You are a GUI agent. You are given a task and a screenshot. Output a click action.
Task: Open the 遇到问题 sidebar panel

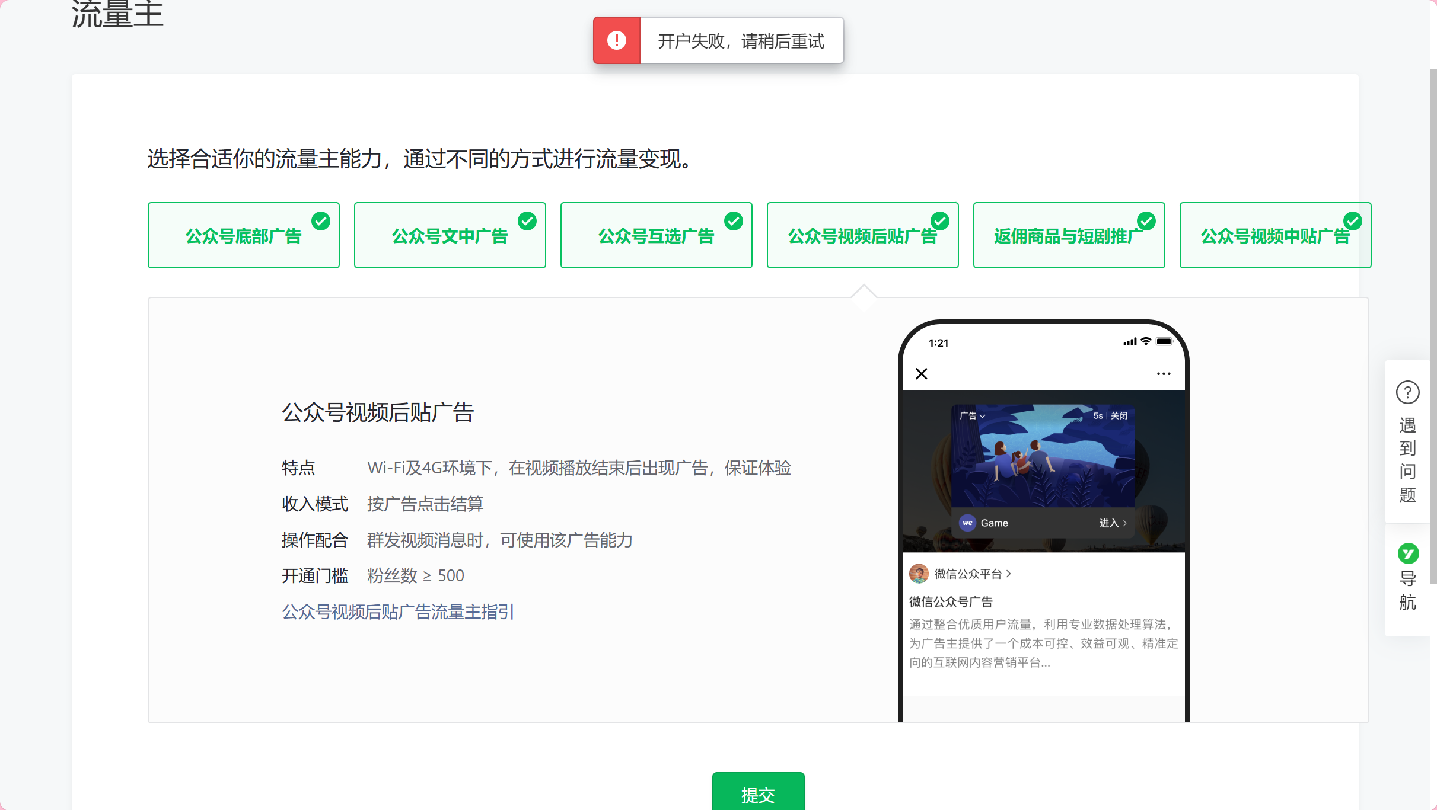pos(1407,441)
